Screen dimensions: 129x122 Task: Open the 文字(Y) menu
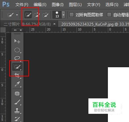[x=94, y=5]
